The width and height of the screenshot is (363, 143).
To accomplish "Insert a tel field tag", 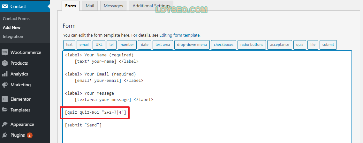I will coord(112,45).
